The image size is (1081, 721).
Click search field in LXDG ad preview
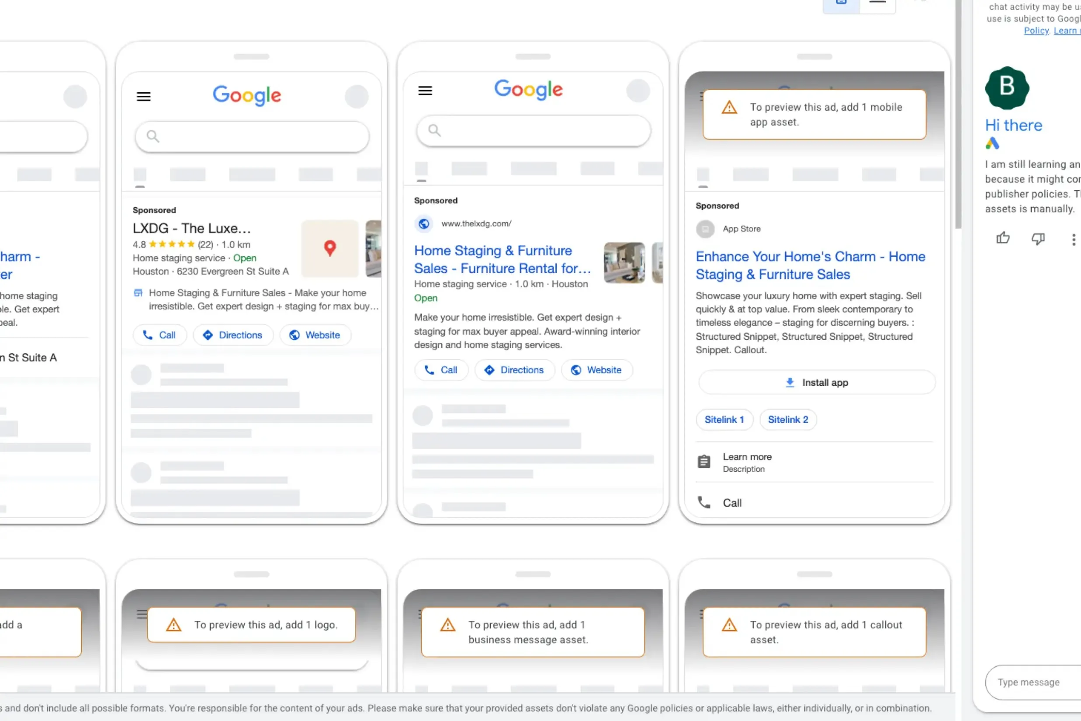[x=252, y=136]
